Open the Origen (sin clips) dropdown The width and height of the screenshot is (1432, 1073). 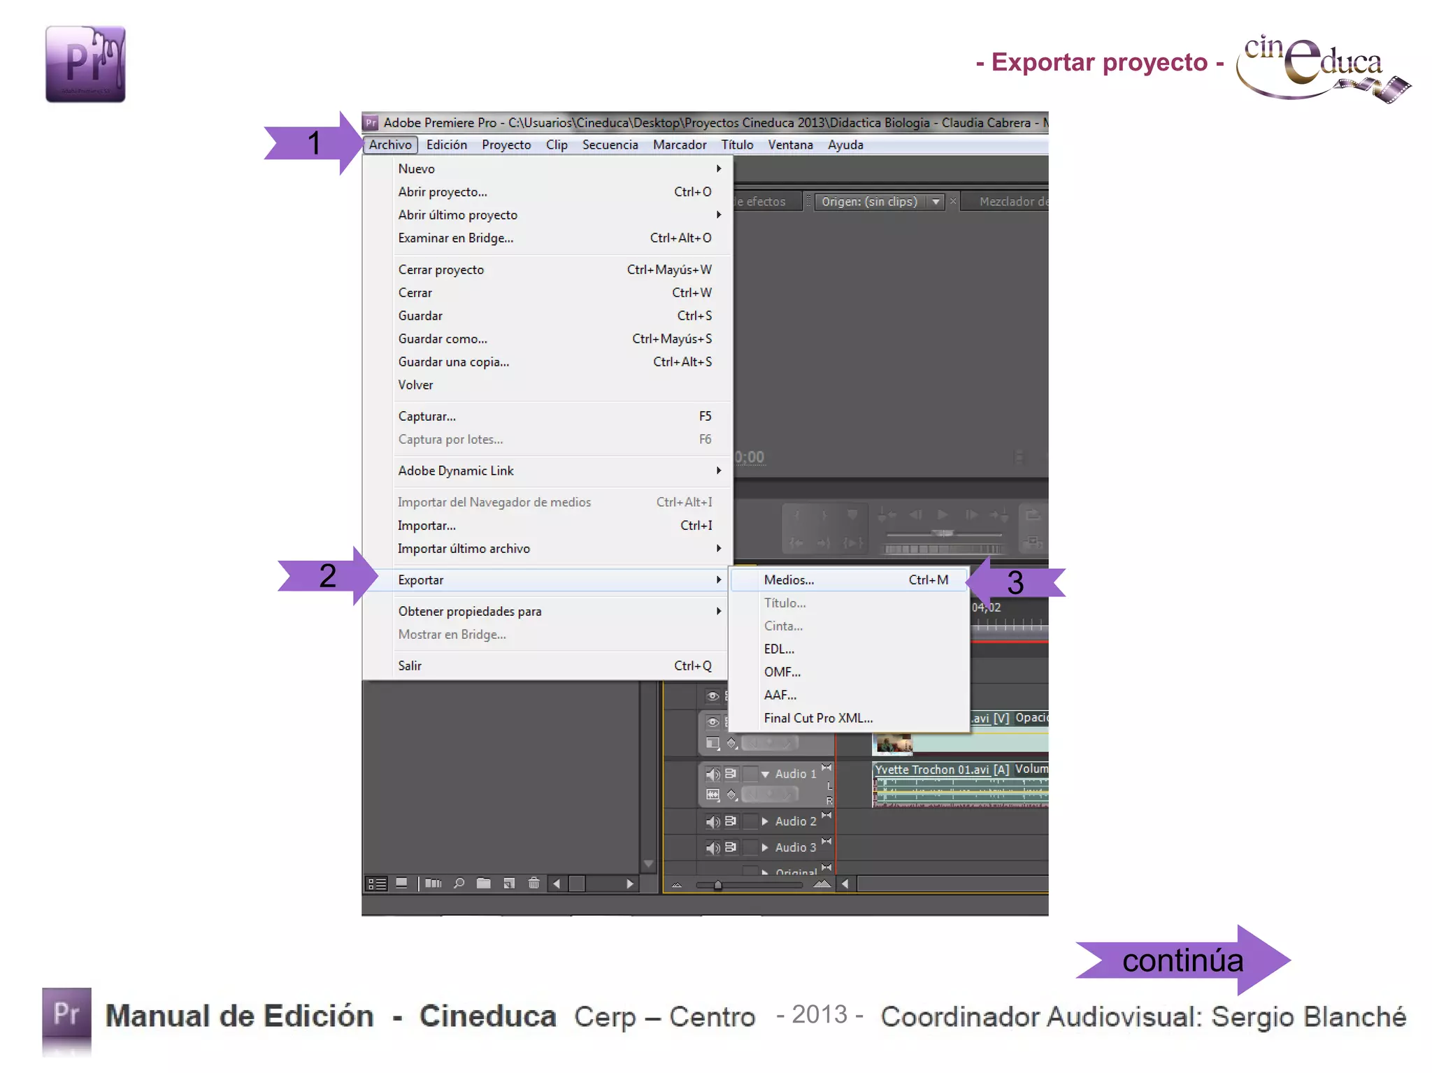(936, 202)
